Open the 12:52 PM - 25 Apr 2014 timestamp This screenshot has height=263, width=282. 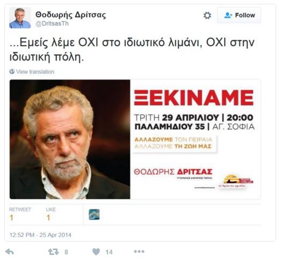click(40, 235)
